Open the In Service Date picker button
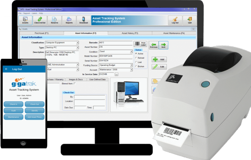 (x=117, y=75)
